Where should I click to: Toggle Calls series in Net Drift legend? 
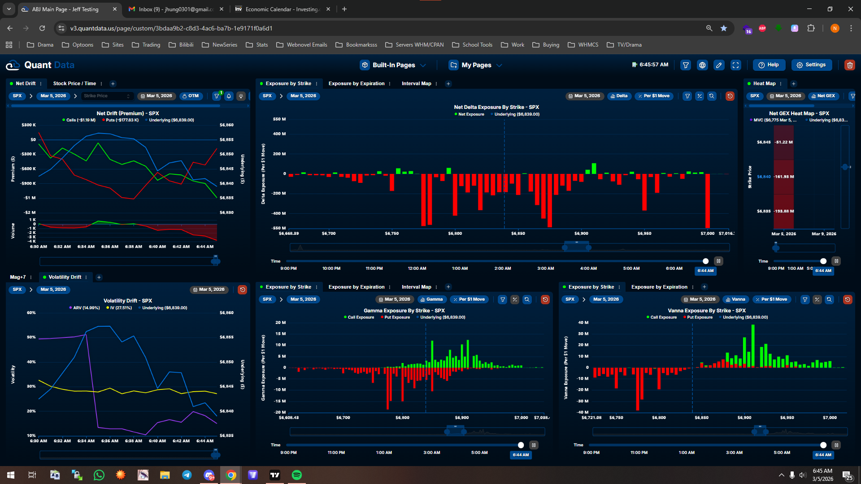79,120
